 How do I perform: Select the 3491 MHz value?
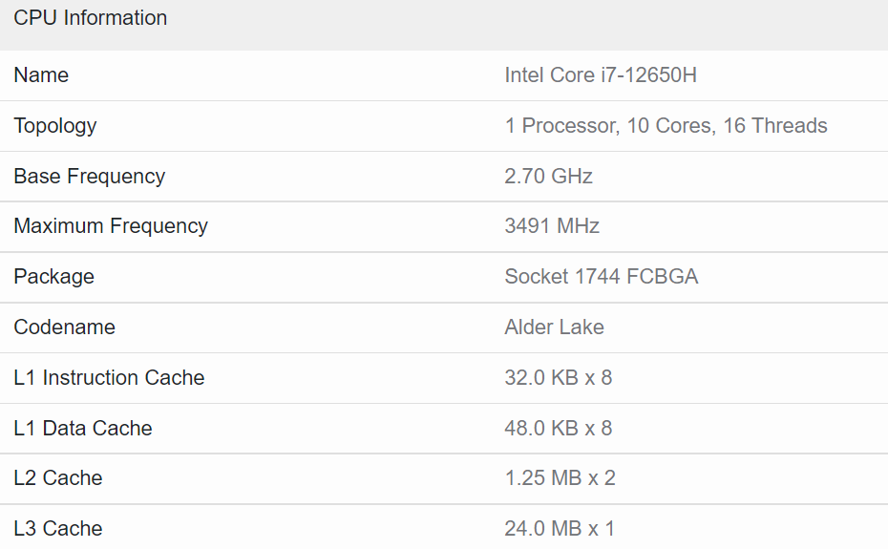[x=552, y=226]
